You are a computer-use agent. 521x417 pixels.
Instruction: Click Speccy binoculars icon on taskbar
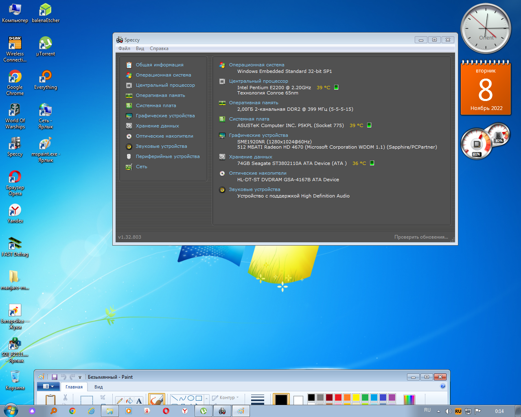point(222,411)
